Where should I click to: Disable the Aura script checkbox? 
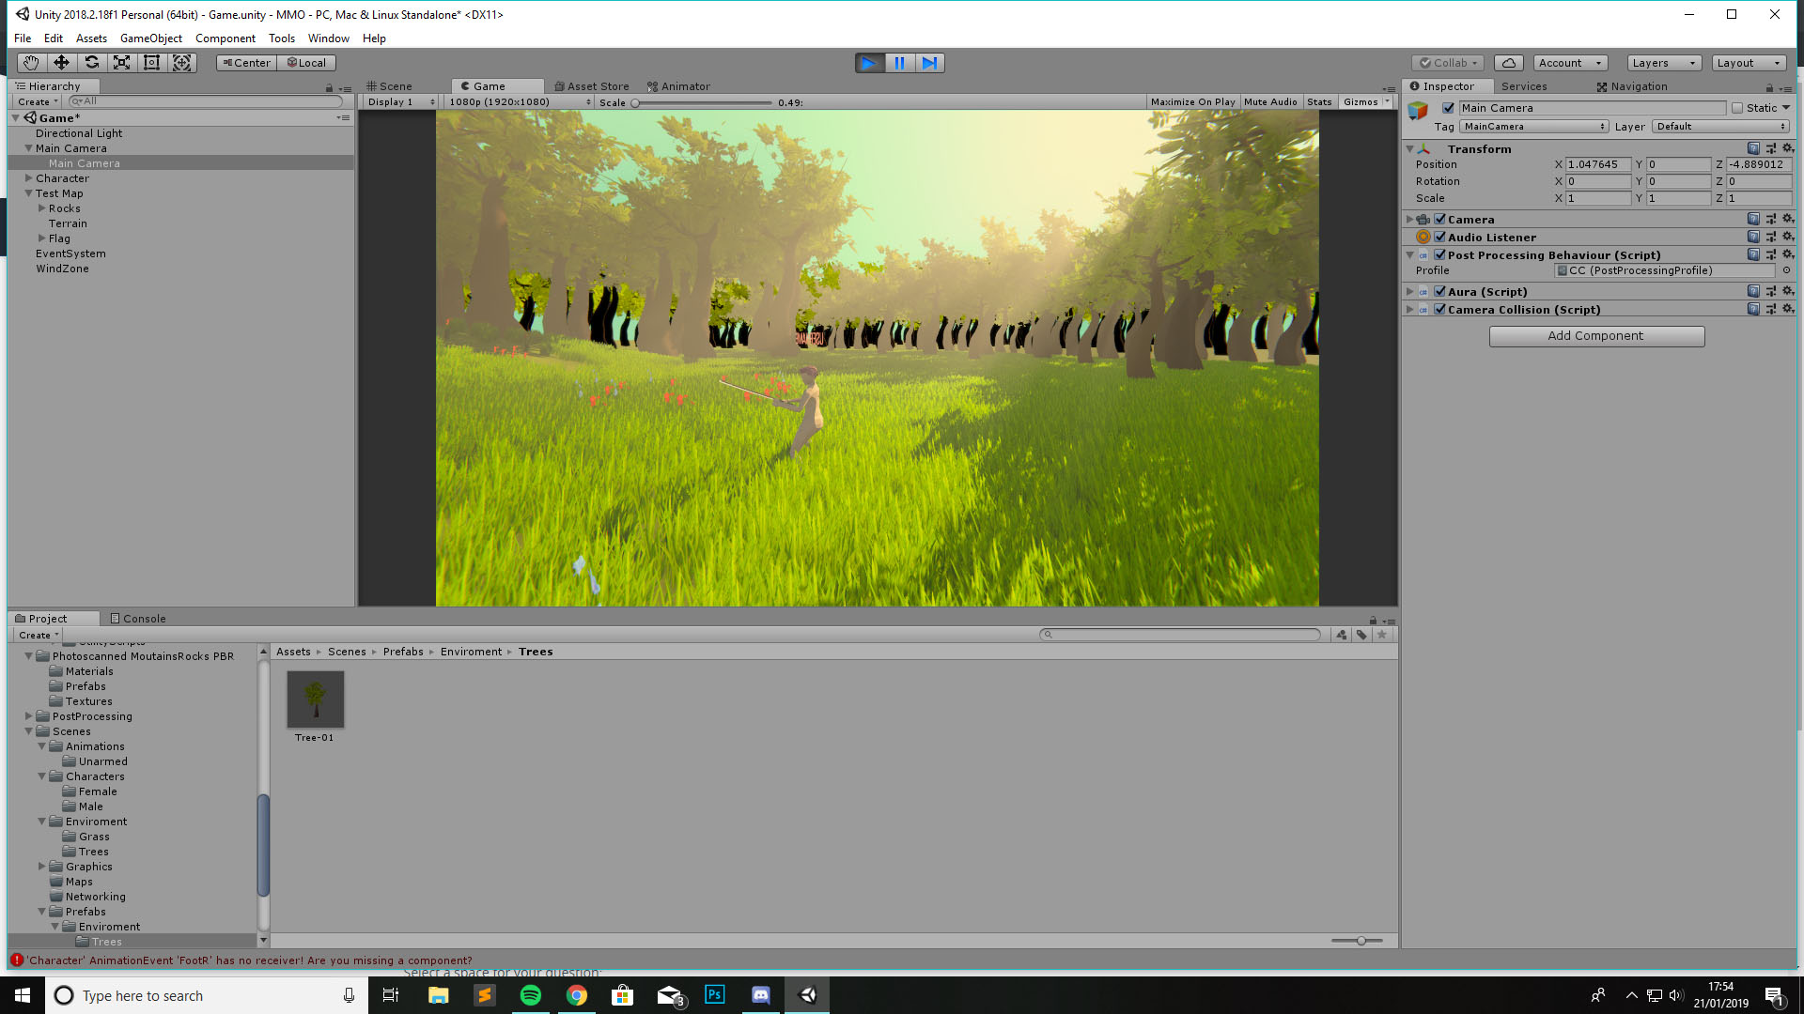[1439, 291]
